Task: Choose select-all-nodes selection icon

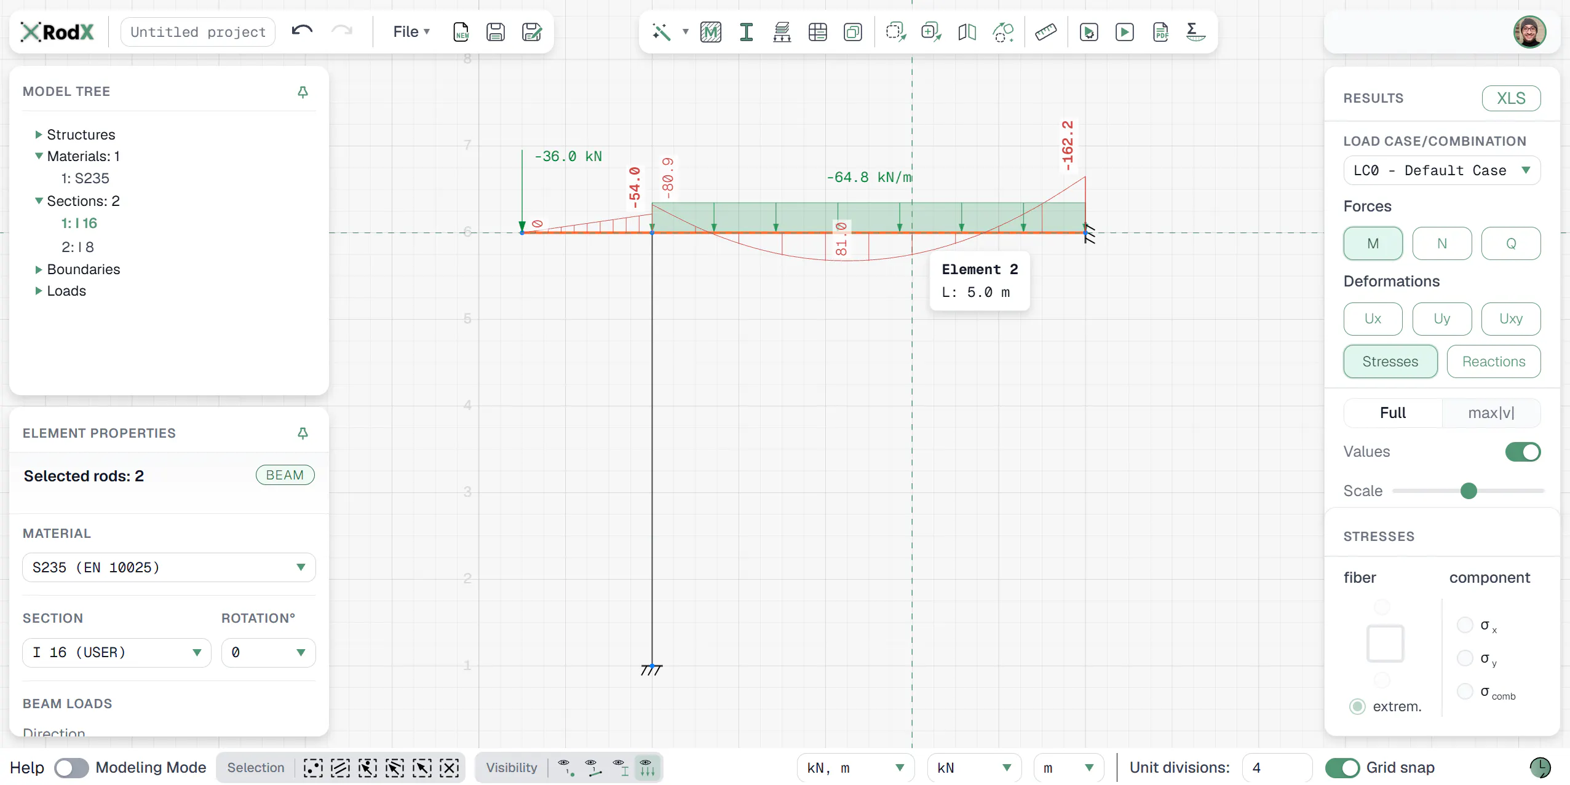Action: click(x=313, y=768)
